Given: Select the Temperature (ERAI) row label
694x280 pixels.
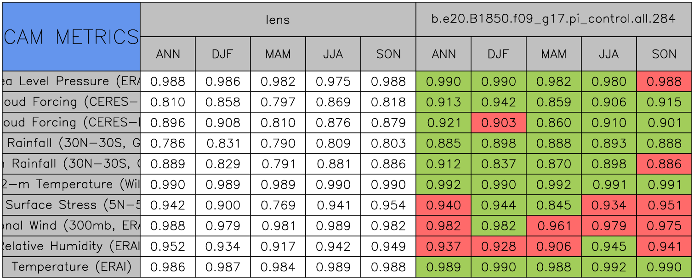Looking at the screenshot, I should 71,267.
